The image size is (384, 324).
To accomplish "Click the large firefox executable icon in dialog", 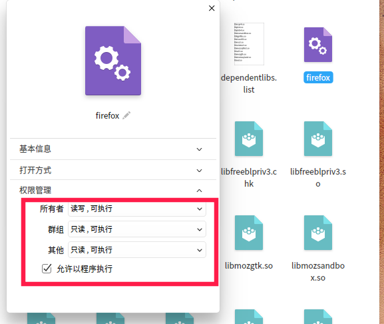I will click(113, 61).
